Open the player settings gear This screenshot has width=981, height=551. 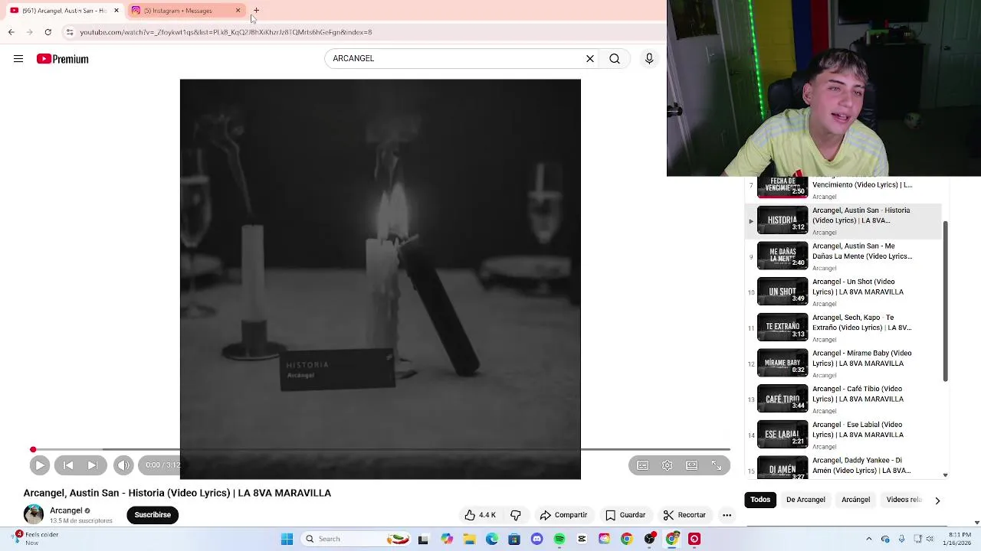668,465
